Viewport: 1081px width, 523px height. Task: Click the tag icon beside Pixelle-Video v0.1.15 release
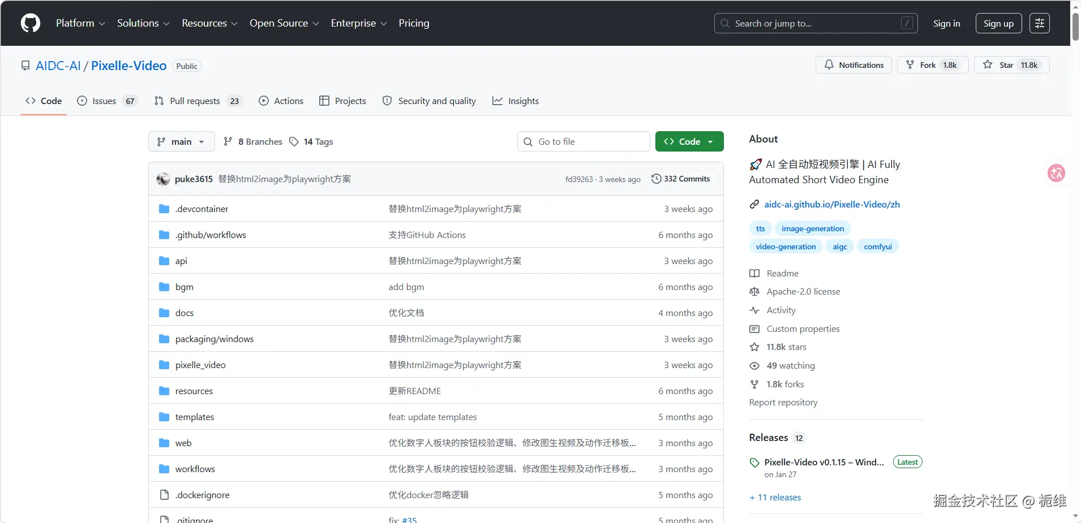point(754,463)
